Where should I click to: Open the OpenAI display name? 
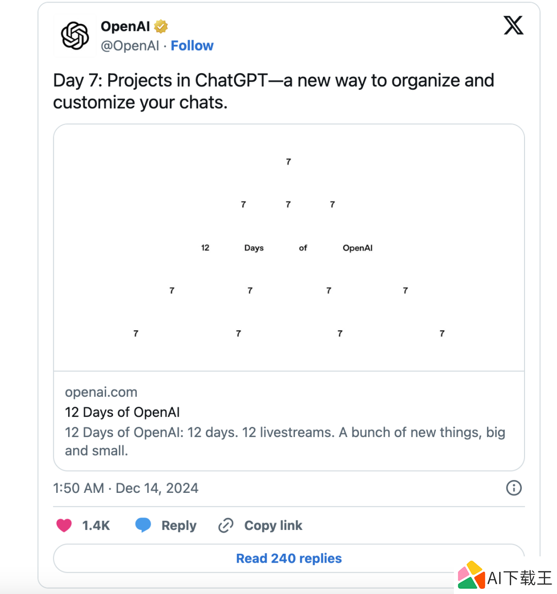click(x=125, y=26)
